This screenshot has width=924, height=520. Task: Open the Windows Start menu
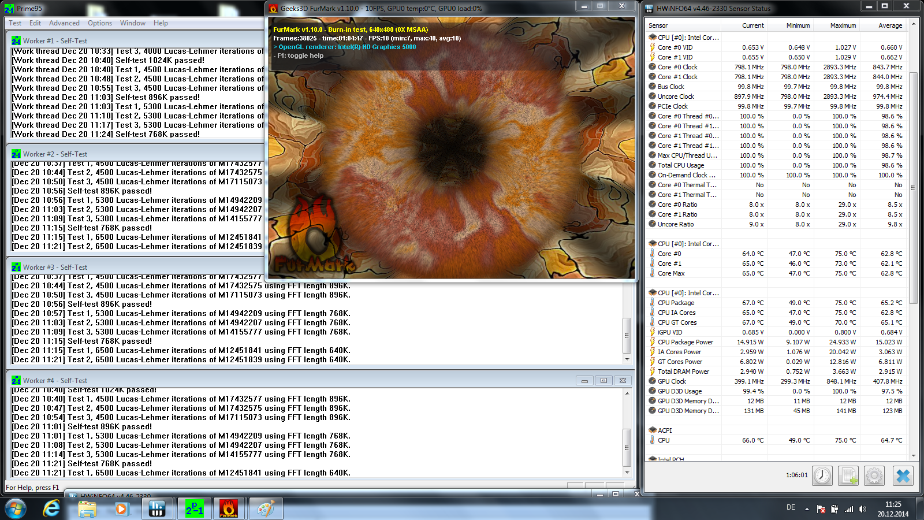tap(16, 509)
